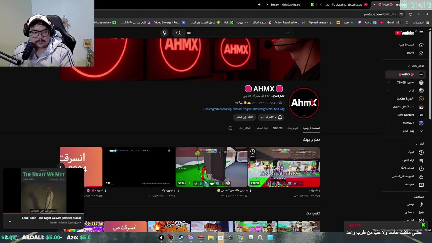This screenshot has width=432, height=243.
Task: Expand the You section heading arrow
Action: (x=416, y=144)
